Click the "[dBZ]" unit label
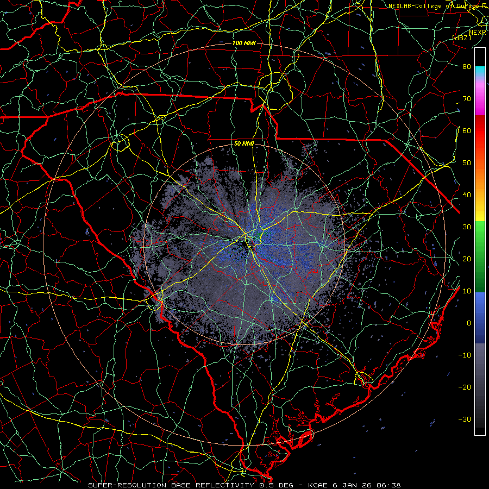 click(461, 37)
